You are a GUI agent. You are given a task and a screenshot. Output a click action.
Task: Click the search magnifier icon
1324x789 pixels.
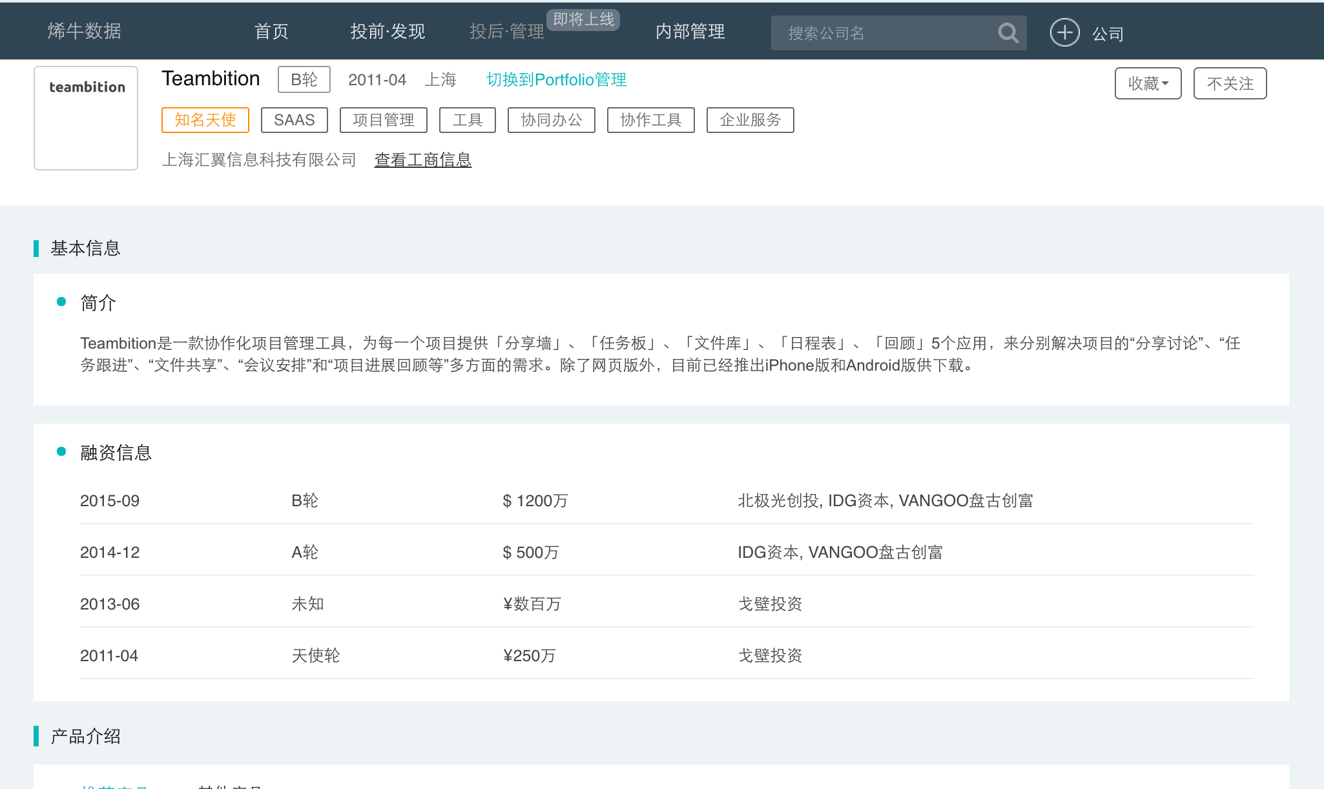[1008, 33]
